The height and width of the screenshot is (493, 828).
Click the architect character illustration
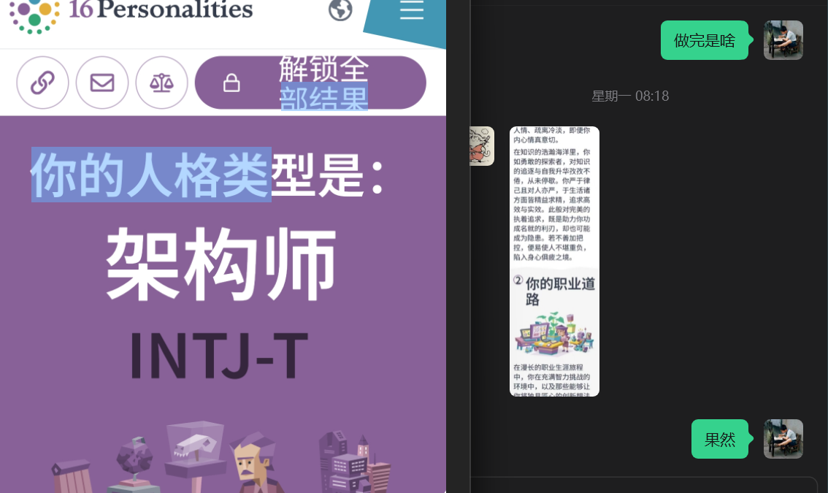251,460
